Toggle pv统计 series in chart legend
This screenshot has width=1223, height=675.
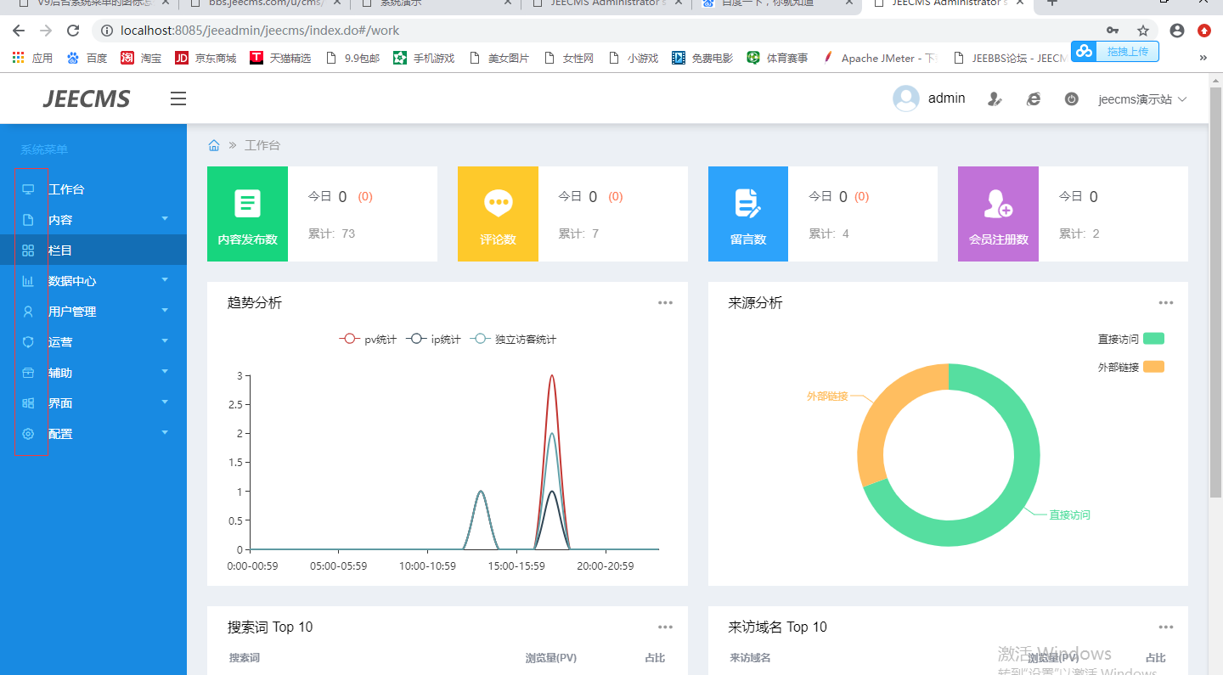(x=368, y=339)
